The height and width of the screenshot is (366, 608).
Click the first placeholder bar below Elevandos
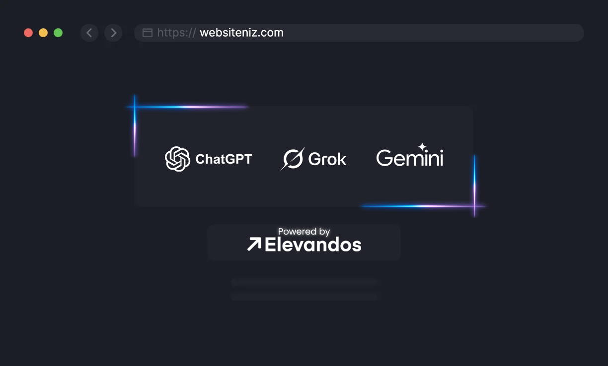pos(305,282)
